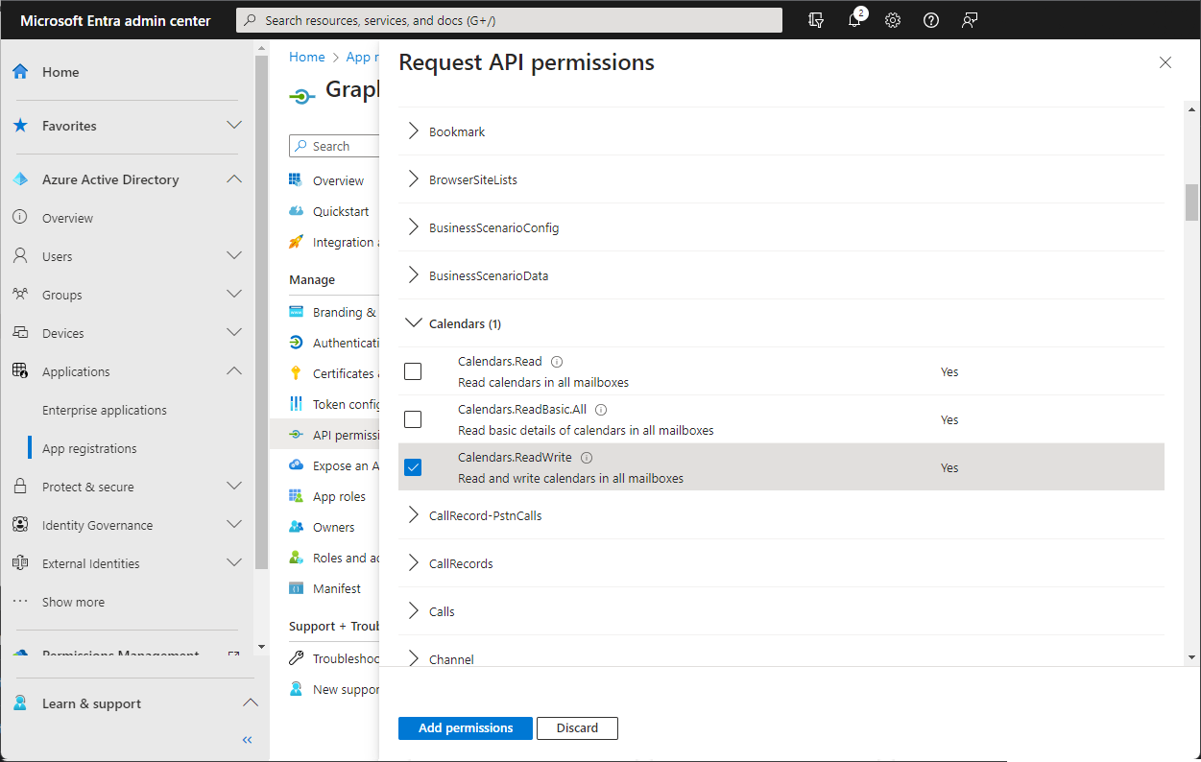The height and width of the screenshot is (762, 1201).
Task: Click the App roles icon
Action: (x=297, y=496)
